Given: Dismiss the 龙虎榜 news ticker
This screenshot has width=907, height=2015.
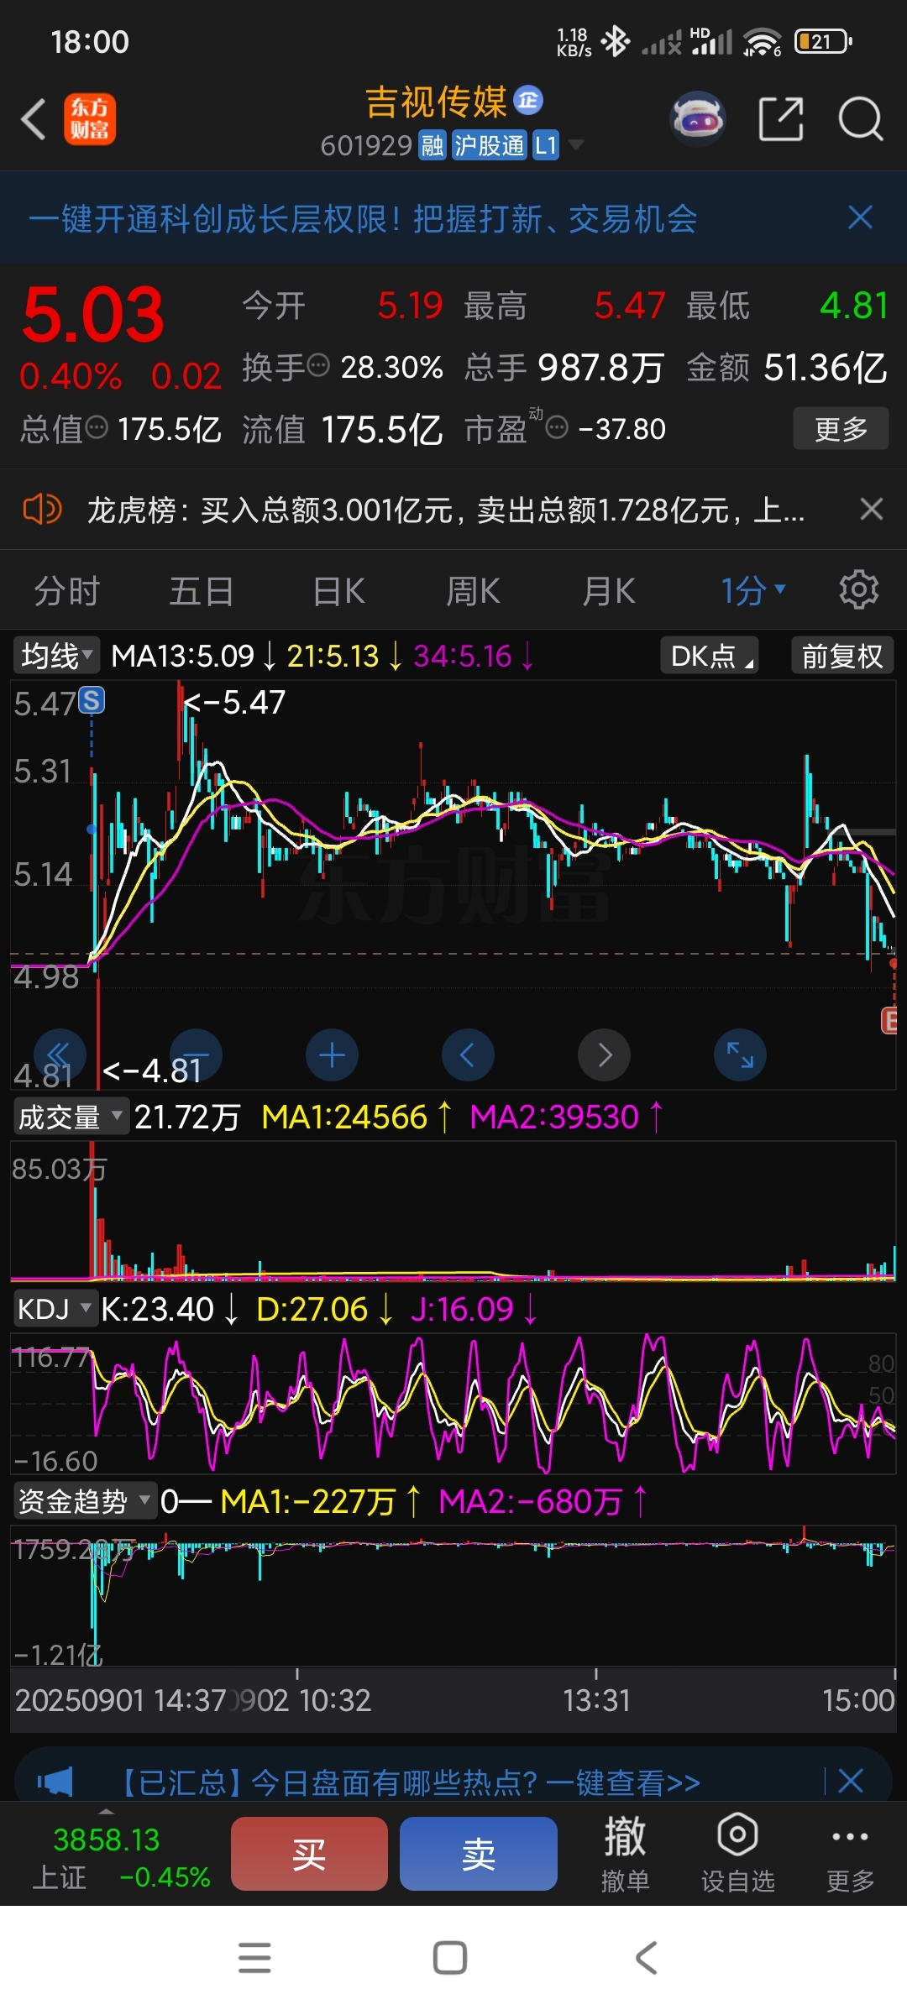Looking at the screenshot, I should 872,509.
